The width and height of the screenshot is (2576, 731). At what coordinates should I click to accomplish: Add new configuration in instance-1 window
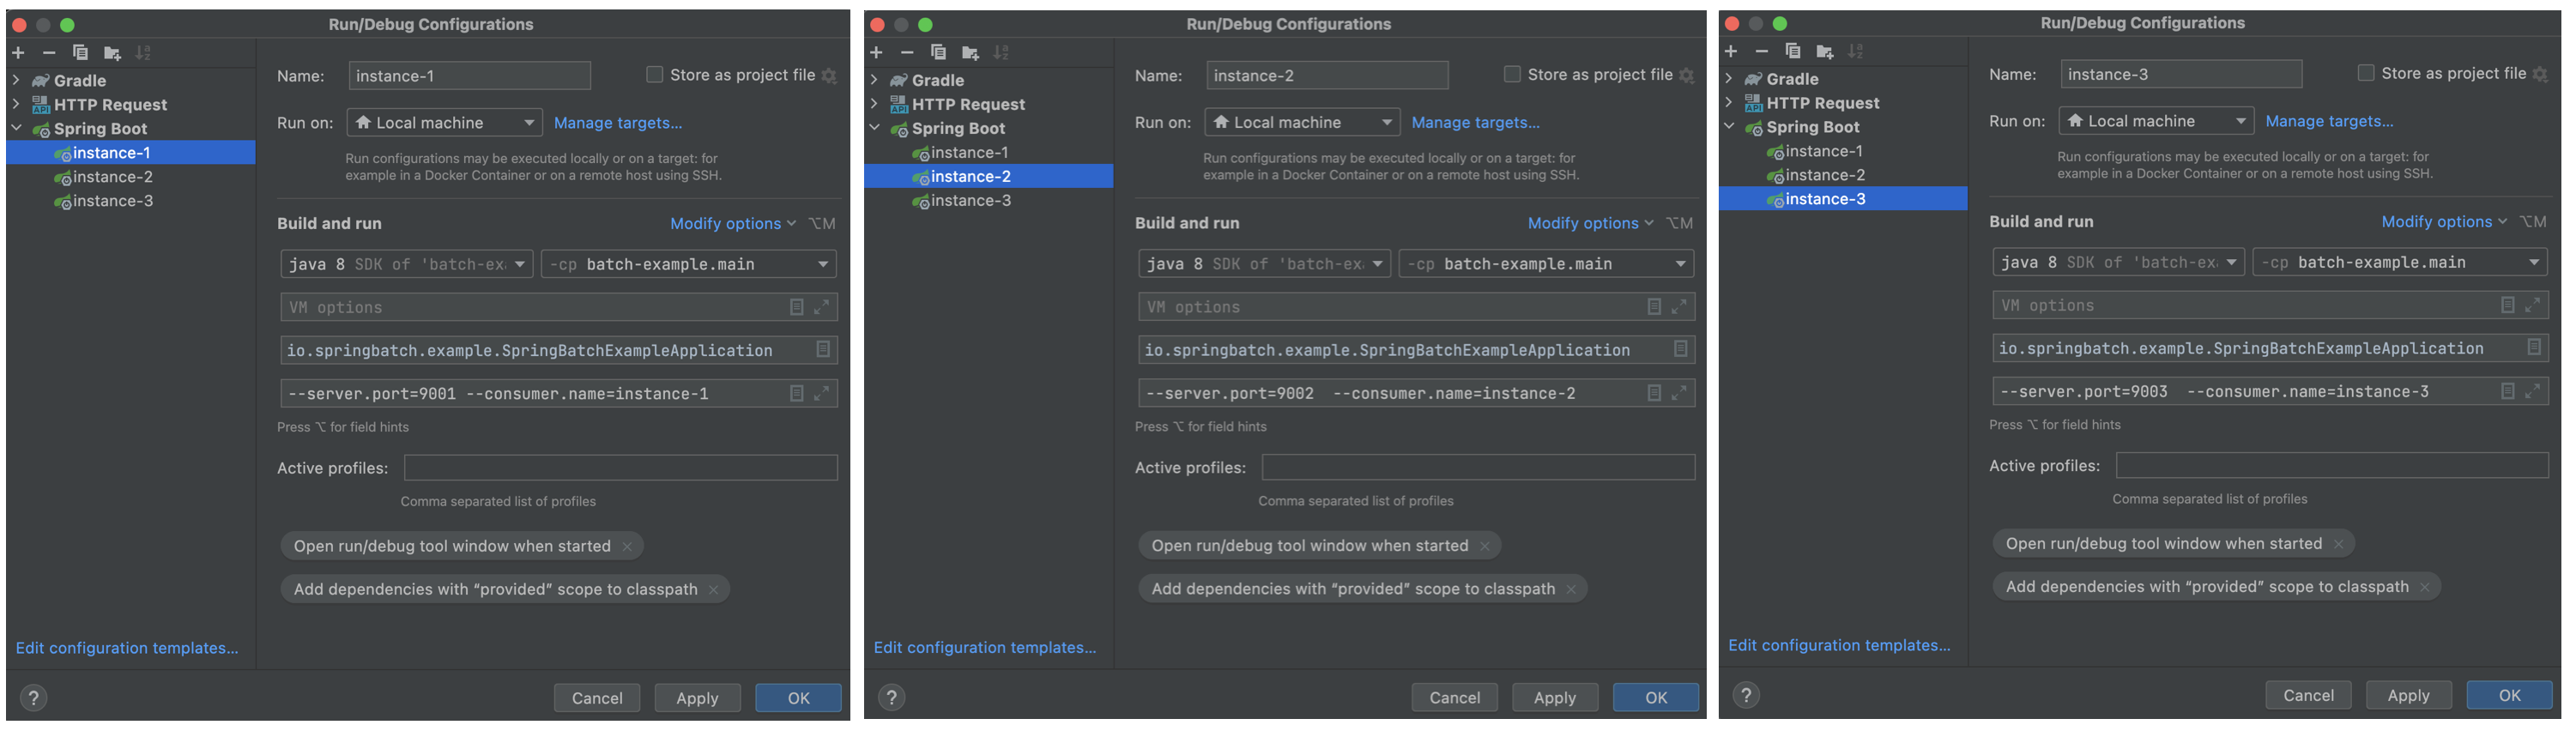tap(18, 53)
